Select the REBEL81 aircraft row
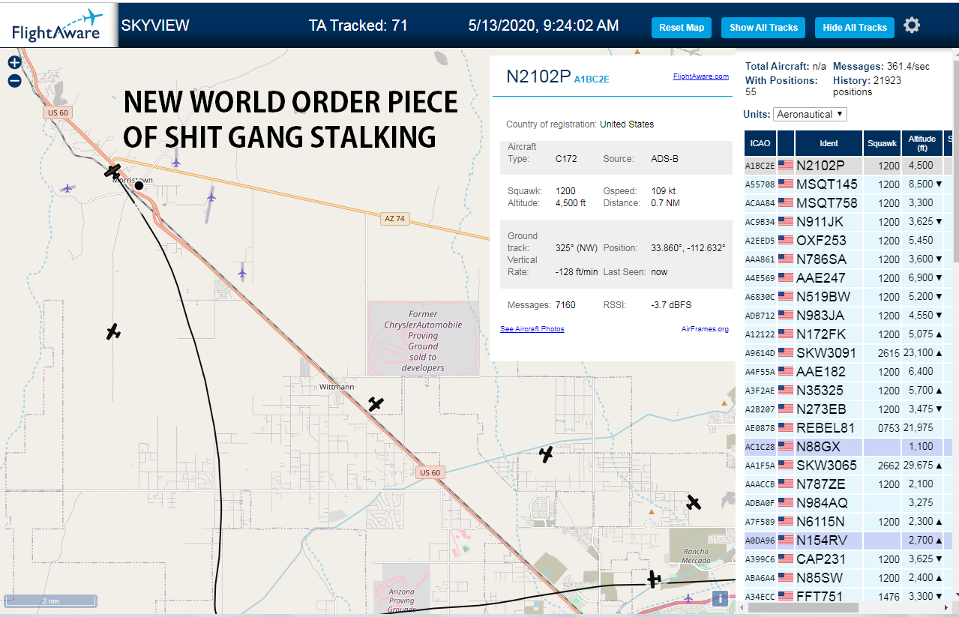The image size is (959, 617). pos(849,427)
